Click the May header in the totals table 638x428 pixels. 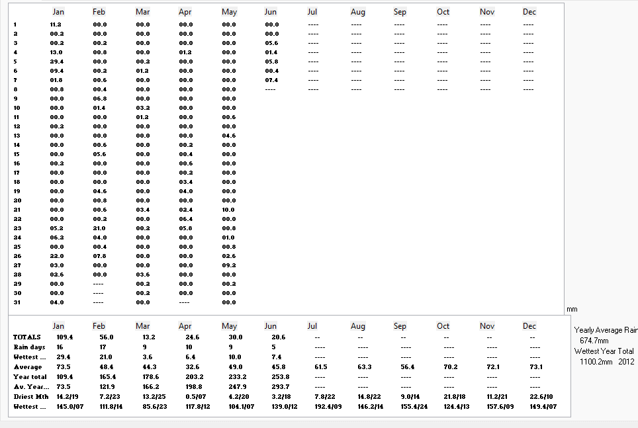click(229, 326)
